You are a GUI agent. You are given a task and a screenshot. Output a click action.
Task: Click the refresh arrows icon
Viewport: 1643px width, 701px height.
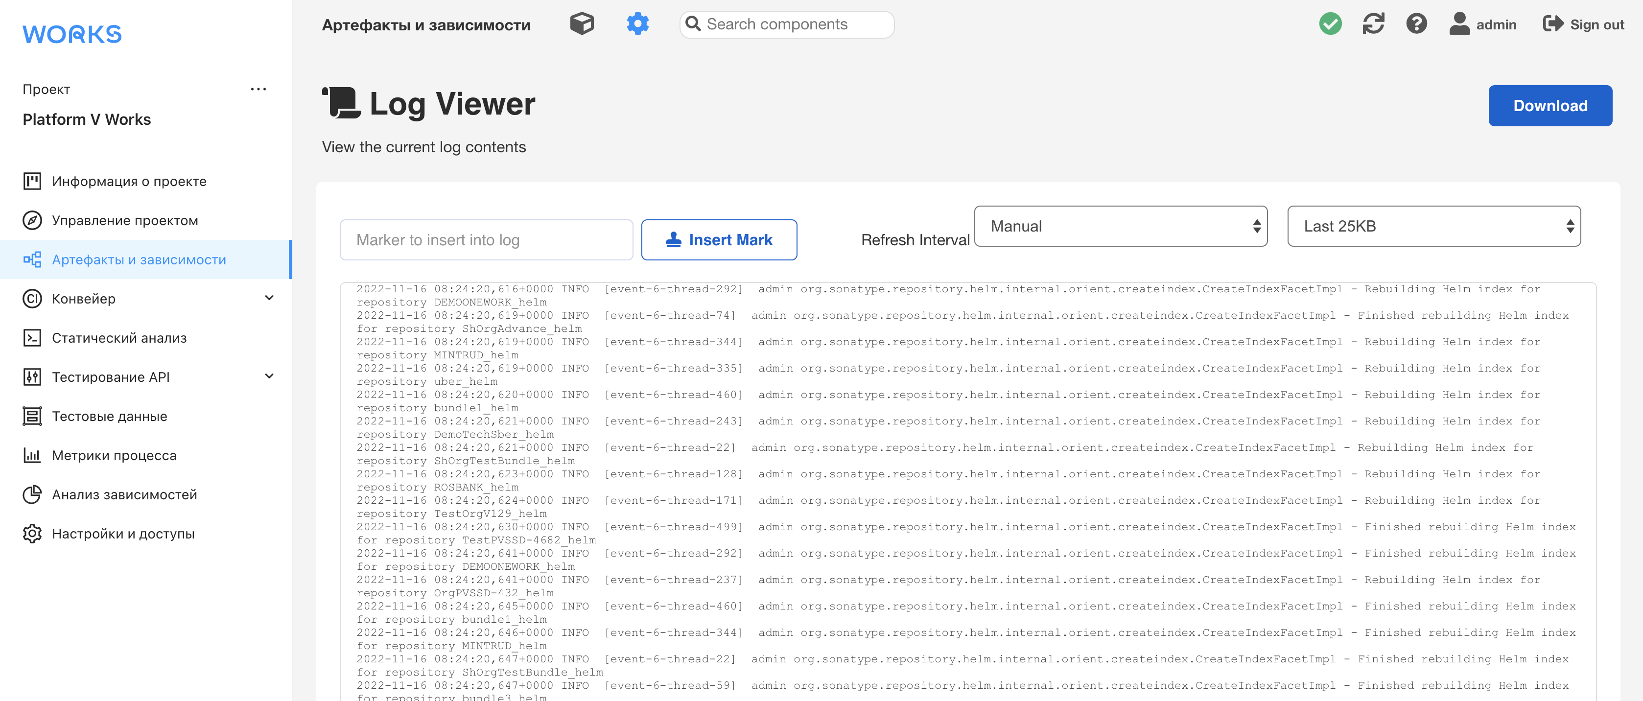[x=1373, y=24]
